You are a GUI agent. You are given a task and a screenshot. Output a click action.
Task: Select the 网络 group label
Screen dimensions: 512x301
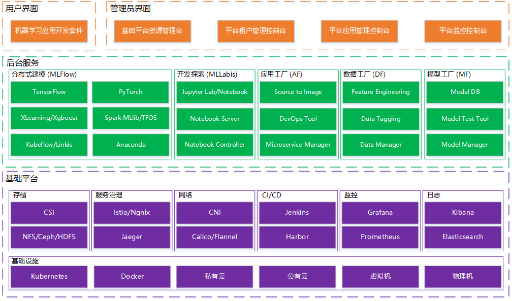coord(185,195)
